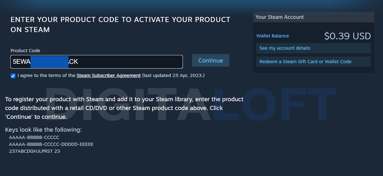383x176 pixels.
Task: Click the $0.39 USD balance amount
Action: point(347,36)
